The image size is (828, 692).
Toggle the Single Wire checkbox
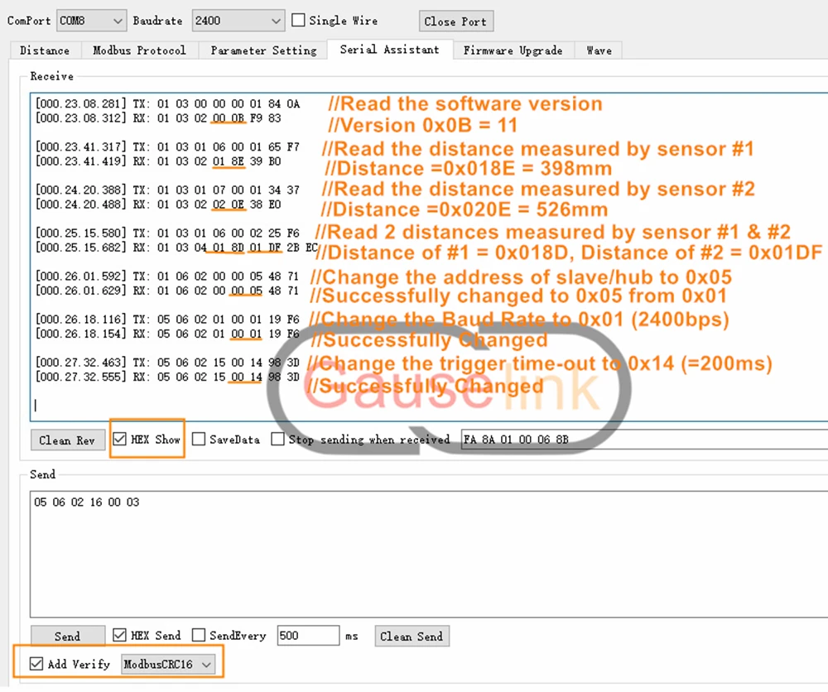click(x=298, y=20)
